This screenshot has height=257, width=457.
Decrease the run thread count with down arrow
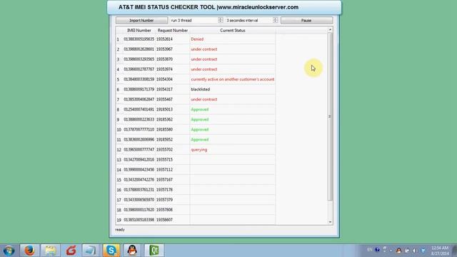(x=221, y=22)
